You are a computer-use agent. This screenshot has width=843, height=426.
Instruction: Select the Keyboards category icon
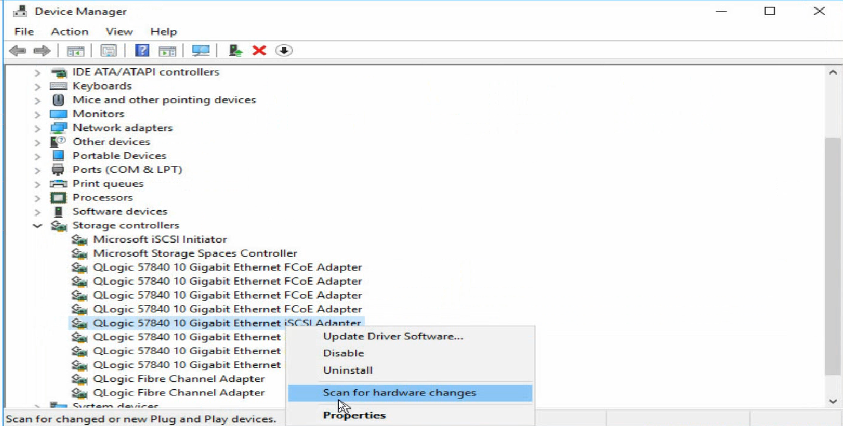click(x=59, y=86)
